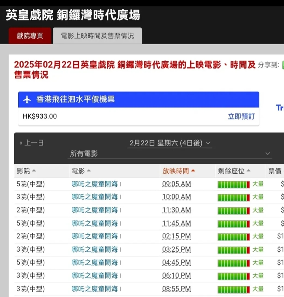Click the page title 英皇戲院 銅鑼灣時代廣場

pos(73,15)
